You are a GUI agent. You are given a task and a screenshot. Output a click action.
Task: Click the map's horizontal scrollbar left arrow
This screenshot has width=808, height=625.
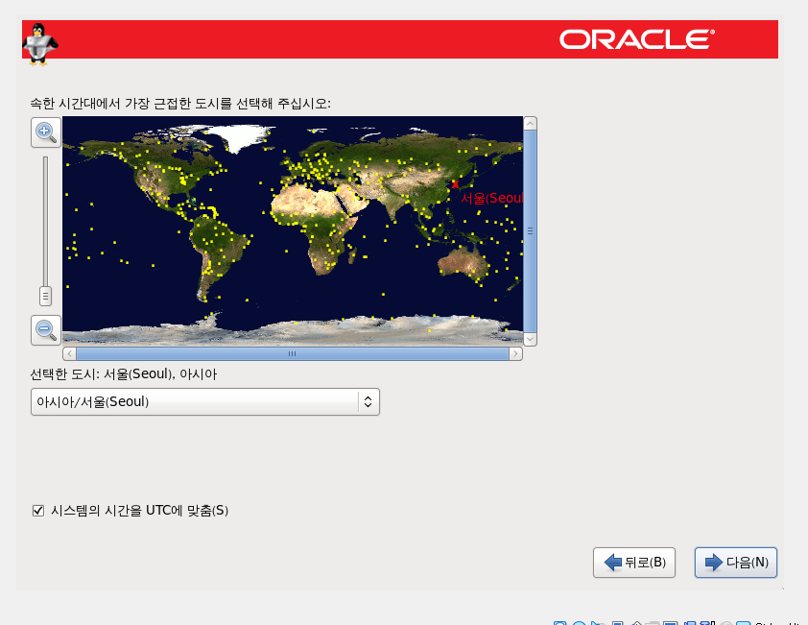click(x=69, y=353)
